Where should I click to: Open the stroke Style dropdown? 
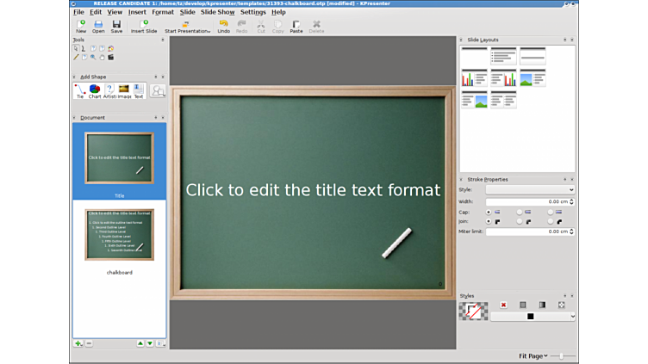(x=529, y=189)
